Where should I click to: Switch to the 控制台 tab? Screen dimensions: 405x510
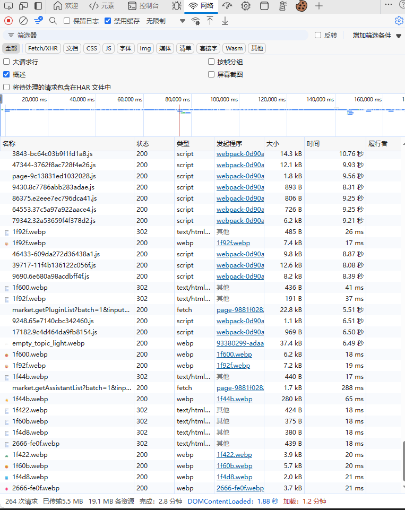pyautogui.click(x=144, y=6)
